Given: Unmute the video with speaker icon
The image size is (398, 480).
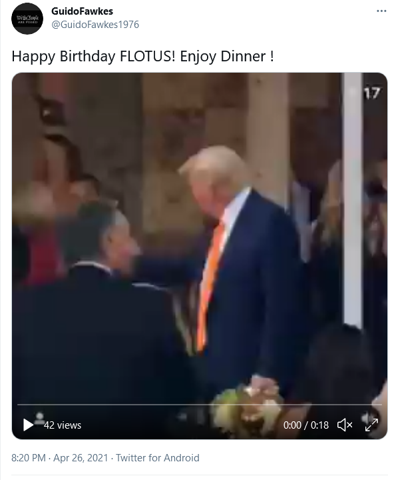Looking at the screenshot, I should [345, 425].
